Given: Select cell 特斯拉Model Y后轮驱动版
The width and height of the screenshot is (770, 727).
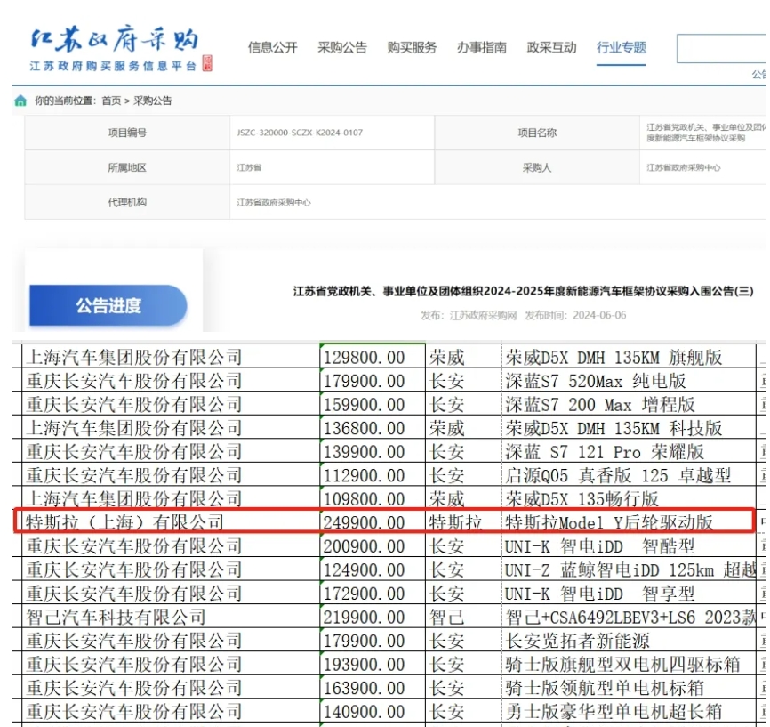Looking at the screenshot, I should [629, 521].
